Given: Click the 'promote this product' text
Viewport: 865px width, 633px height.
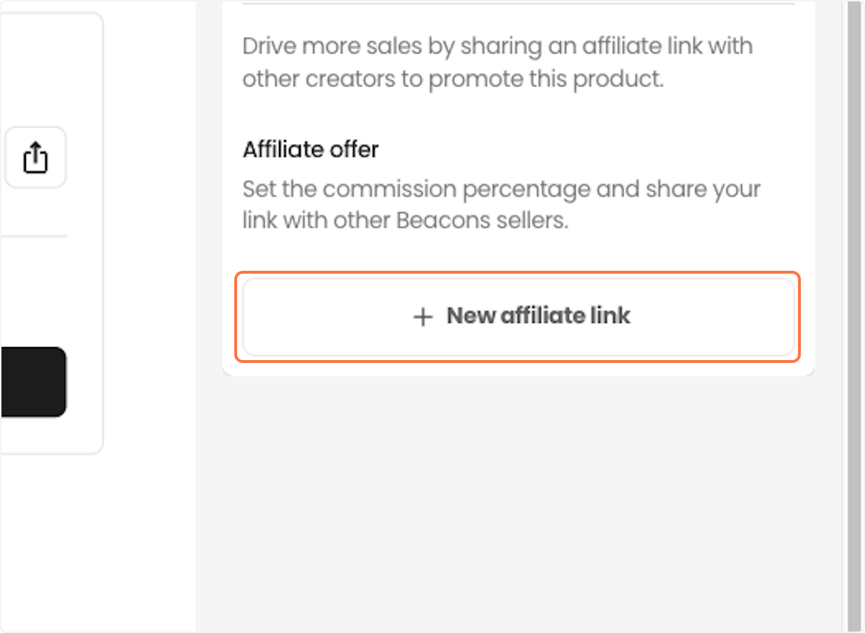Looking at the screenshot, I should tap(546, 79).
